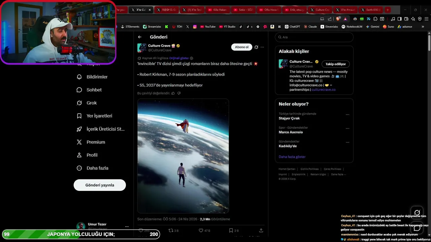Viewport: 431px width, 242px height.
Task: Expand the bookmarks overflow chevron
Action: coord(423,27)
